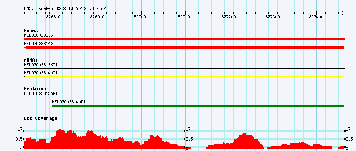Click the Proteins track title

tap(35, 89)
